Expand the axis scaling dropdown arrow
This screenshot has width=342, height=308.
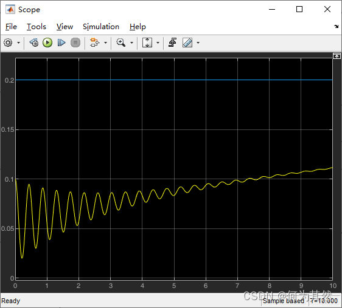[158, 43]
